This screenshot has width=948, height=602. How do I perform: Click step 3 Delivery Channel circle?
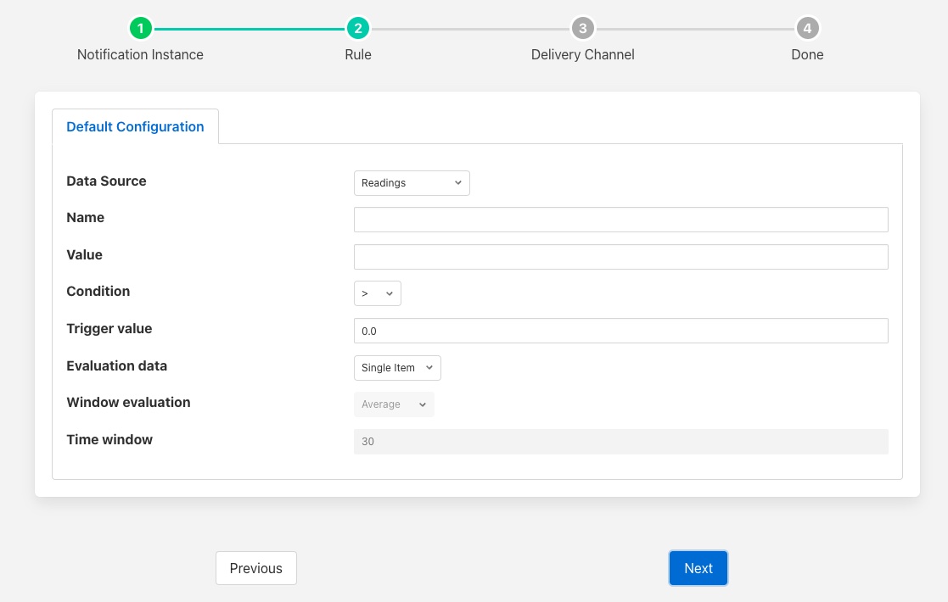click(582, 29)
